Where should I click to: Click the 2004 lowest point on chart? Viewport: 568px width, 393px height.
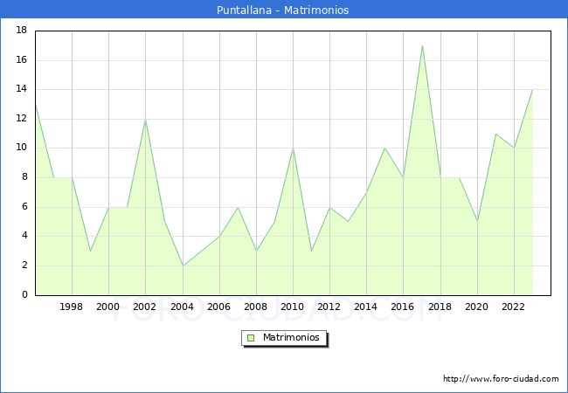(183, 265)
